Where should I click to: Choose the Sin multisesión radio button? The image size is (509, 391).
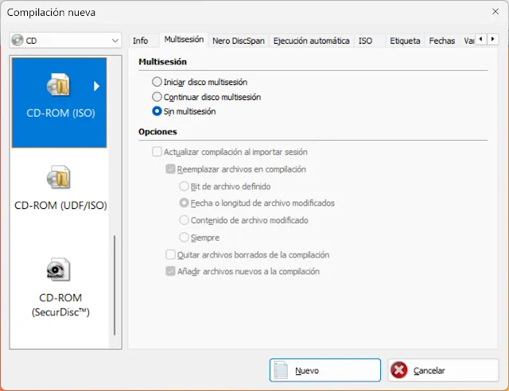157,112
